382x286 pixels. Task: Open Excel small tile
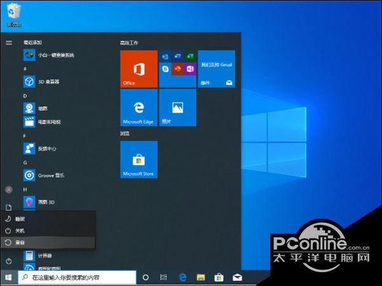[190, 56]
